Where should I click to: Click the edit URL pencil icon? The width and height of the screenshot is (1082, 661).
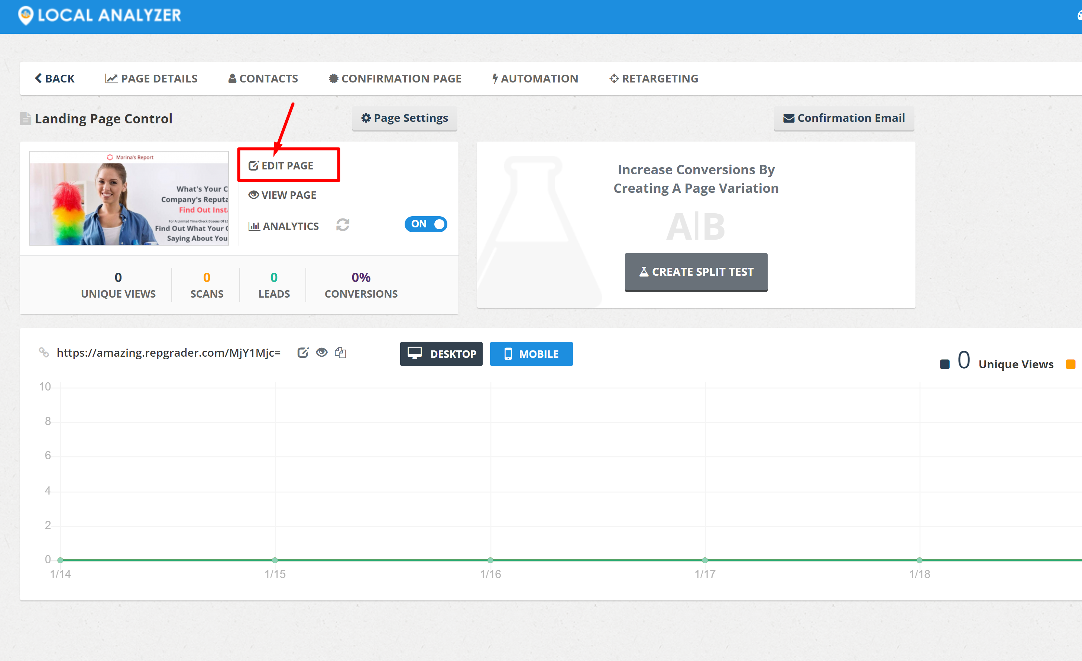point(302,353)
